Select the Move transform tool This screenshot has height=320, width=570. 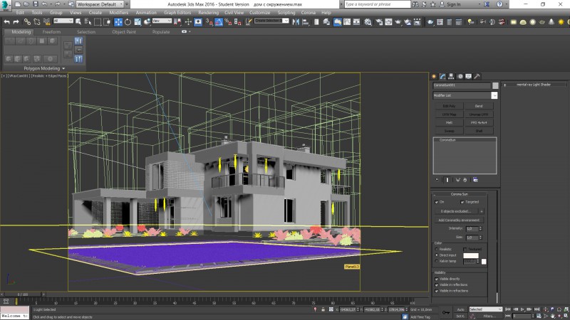tap(118, 21)
